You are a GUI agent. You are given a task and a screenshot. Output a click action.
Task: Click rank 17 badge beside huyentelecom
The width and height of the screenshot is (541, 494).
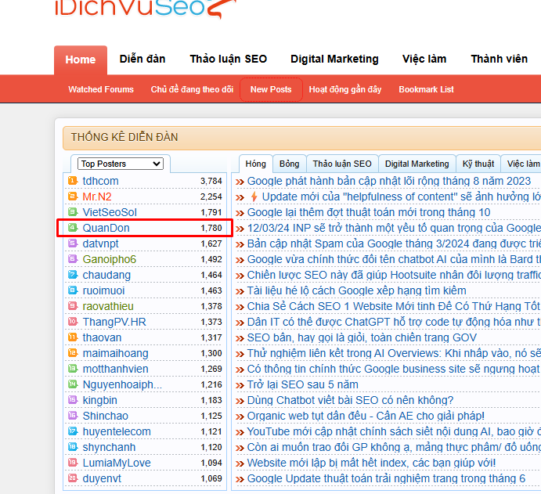[73, 431]
